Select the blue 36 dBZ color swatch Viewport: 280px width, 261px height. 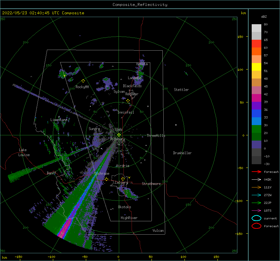(x=256, y=114)
